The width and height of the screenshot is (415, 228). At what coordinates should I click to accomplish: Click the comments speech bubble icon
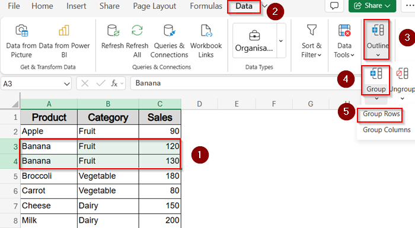[x=334, y=5]
